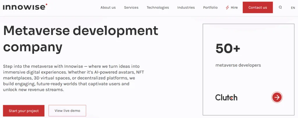Click View live demo button

tap(67, 111)
